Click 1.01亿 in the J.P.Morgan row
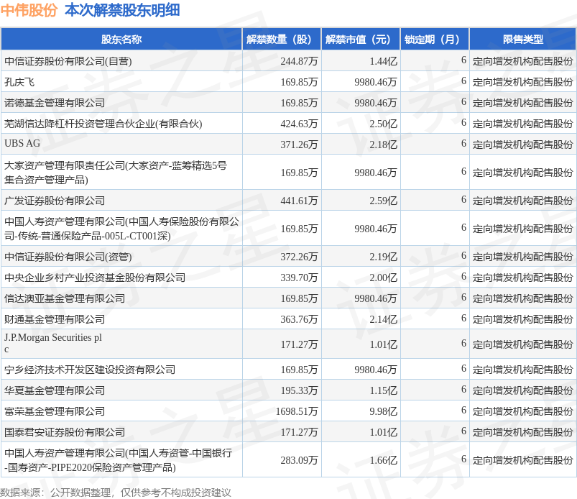Image resolution: width=577 pixels, height=499 pixels. click(384, 344)
